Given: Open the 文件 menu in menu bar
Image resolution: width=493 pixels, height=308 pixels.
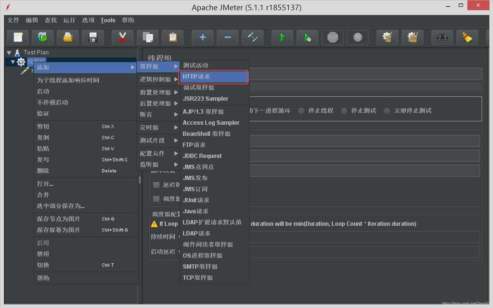Looking at the screenshot, I should [x=13, y=20].
